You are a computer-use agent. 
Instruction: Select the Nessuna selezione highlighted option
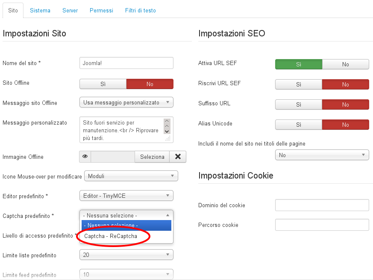click(126, 225)
